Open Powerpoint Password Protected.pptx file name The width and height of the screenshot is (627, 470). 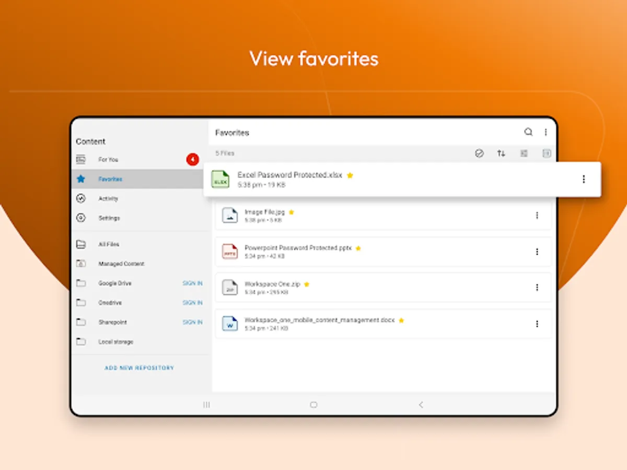298,248
